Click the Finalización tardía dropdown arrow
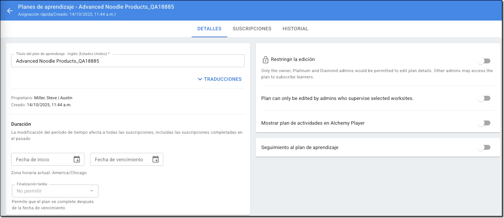 point(92,191)
